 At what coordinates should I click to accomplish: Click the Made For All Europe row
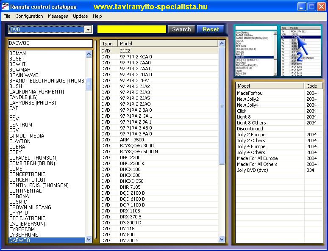point(279,158)
